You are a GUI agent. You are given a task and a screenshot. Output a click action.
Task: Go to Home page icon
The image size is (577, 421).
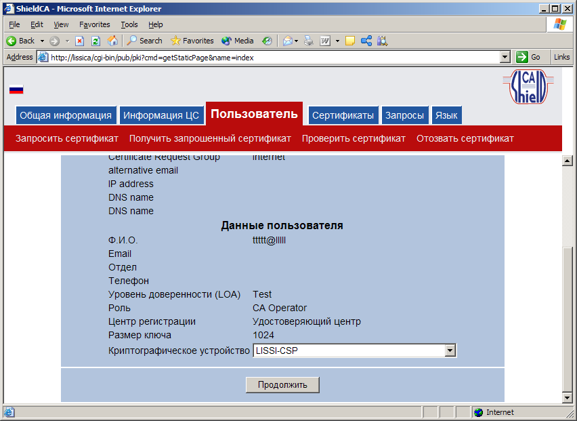pos(112,41)
